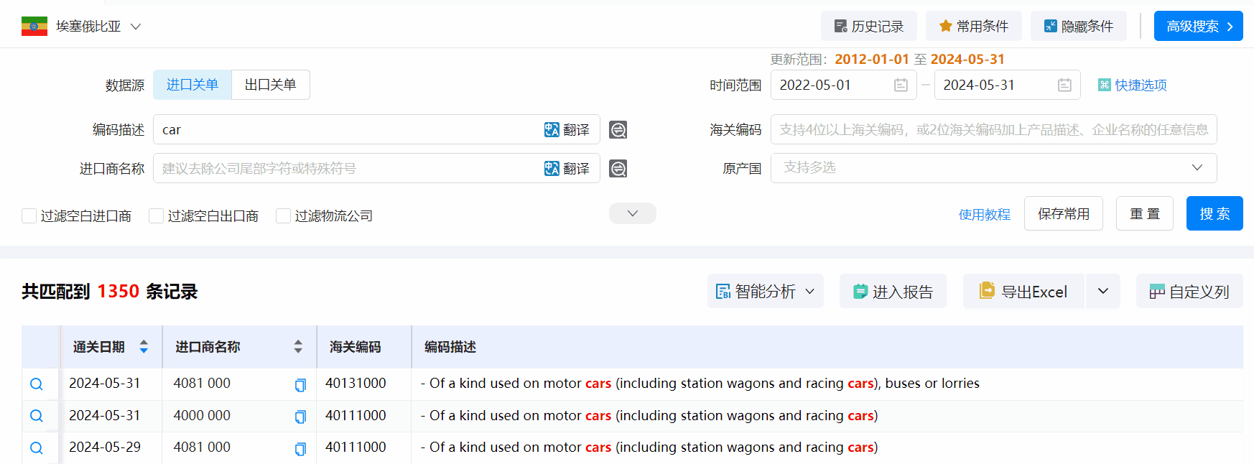Expand more filters with the chevron toggle
This screenshot has width=1254, height=464.
tap(632, 213)
